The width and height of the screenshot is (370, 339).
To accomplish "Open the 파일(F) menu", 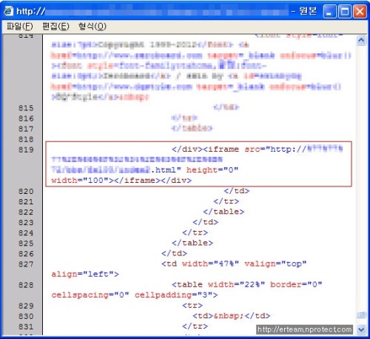I will 20,26.
